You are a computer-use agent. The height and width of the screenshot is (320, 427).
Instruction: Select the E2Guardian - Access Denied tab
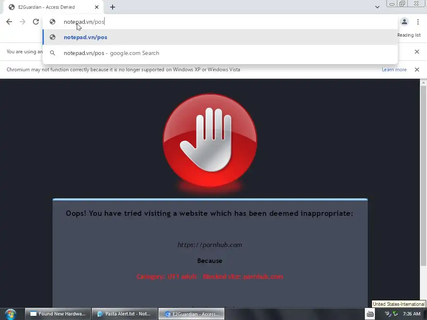click(x=53, y=7)
